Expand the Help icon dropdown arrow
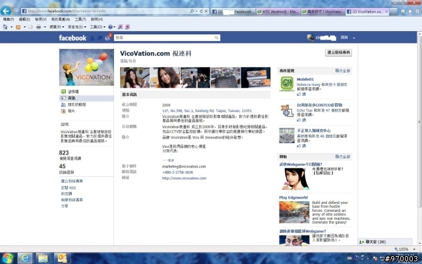 tap(114, 27)
